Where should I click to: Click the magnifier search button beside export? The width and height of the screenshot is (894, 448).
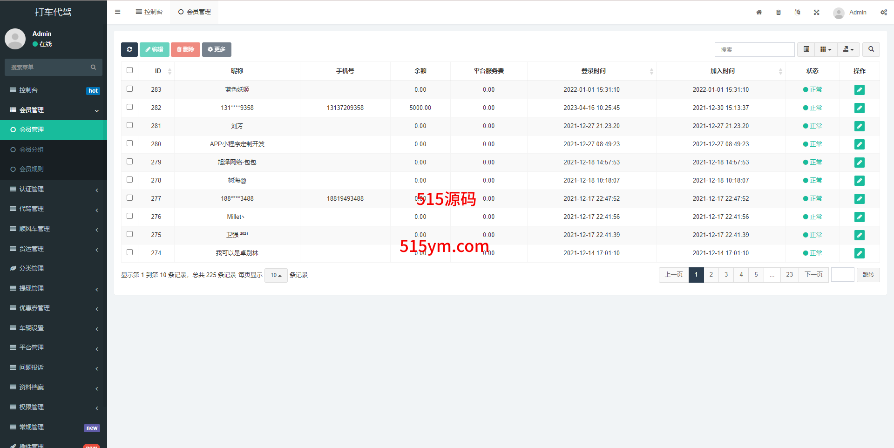pyautogui.click(x=871, y=49)
